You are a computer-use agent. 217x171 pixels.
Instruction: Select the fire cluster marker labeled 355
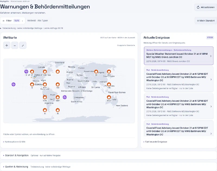[x=109, y=71]
